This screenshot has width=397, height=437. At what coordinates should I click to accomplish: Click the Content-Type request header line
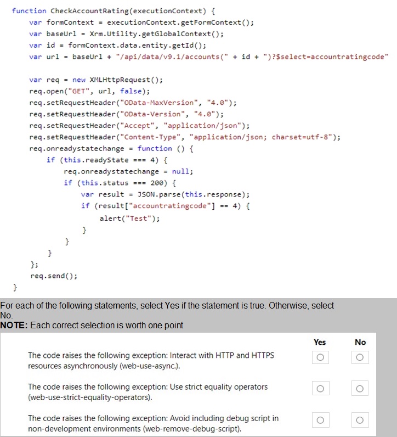click(185, 137)
